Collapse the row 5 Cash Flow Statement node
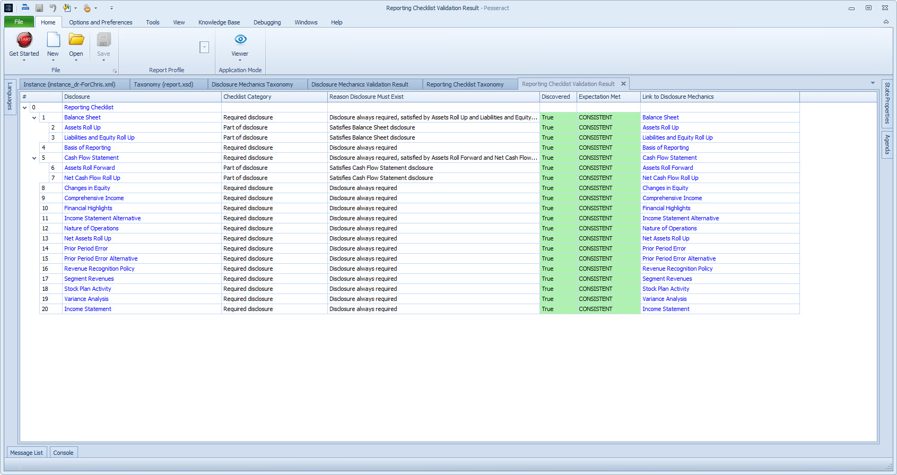This screenshot has width=897, height=475. pyautogui.click(x=34, y=158)
